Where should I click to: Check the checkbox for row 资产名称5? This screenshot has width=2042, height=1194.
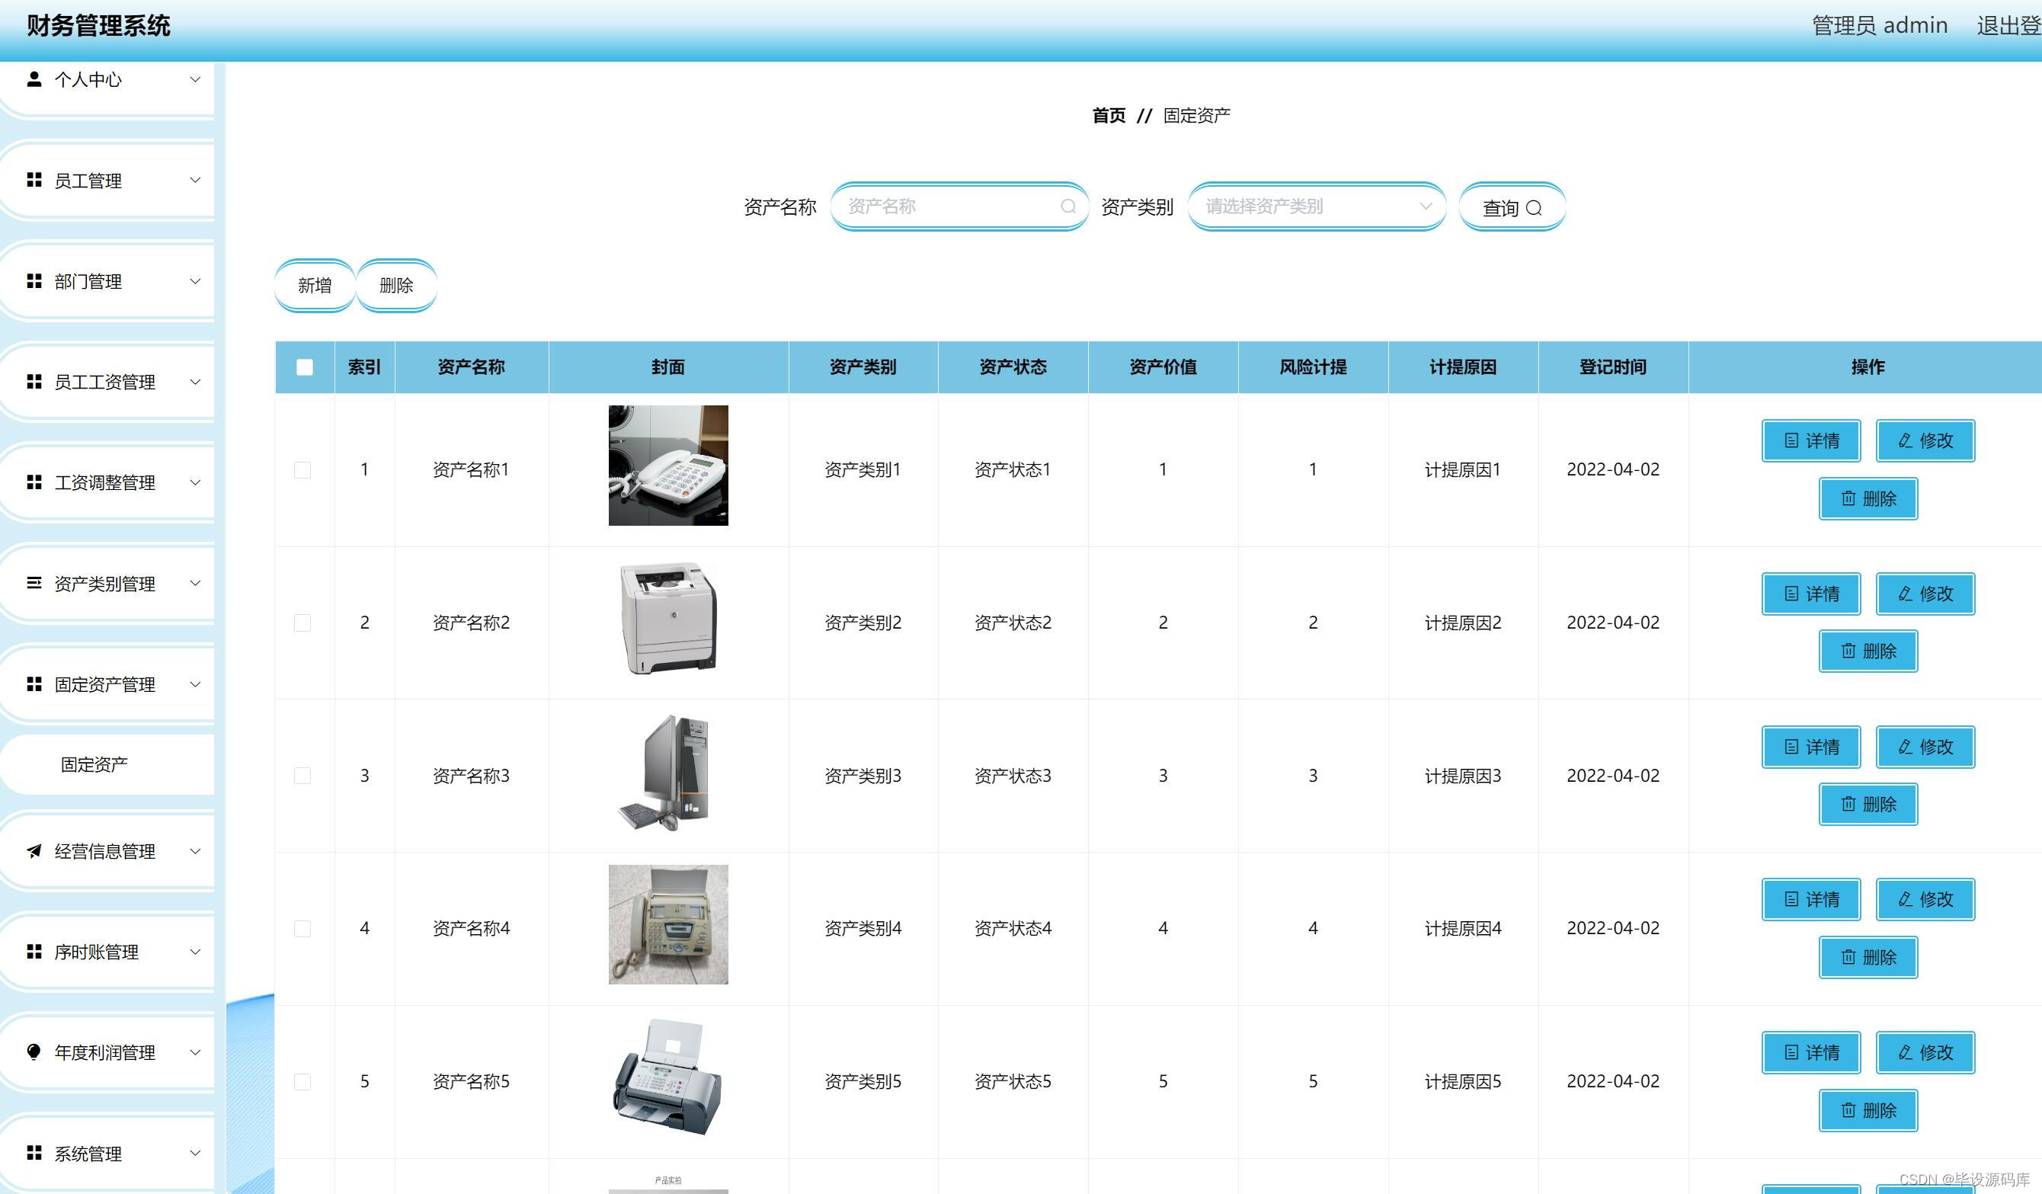tap(302, 1081)
